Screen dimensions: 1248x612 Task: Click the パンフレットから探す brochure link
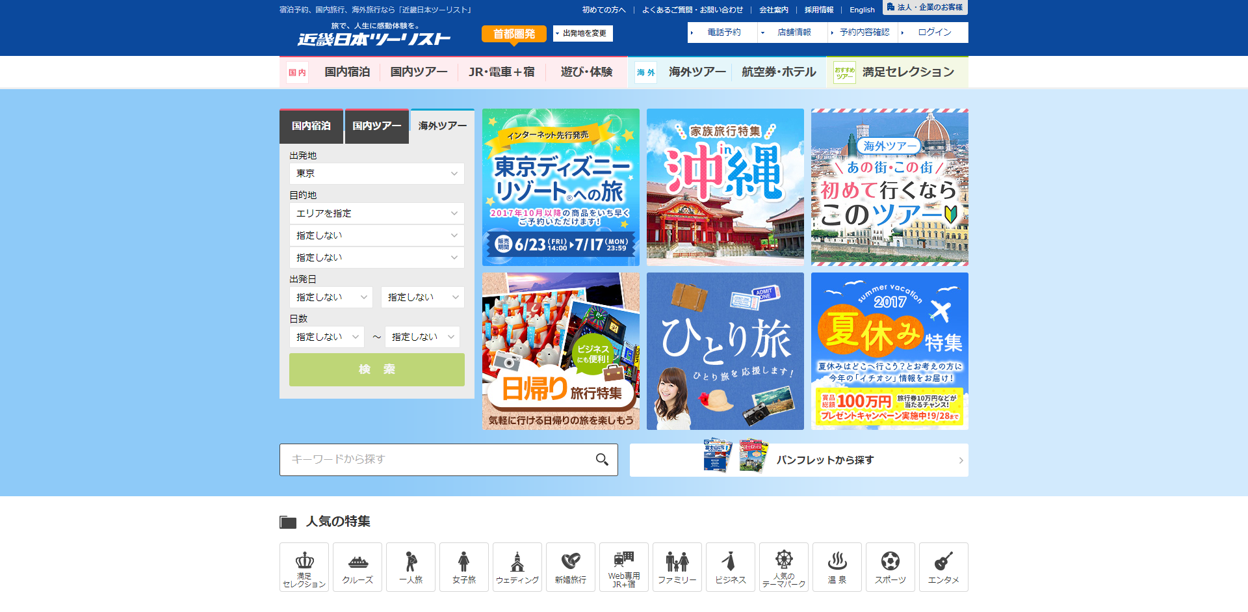pyautogui.click(x=826, y=460)
